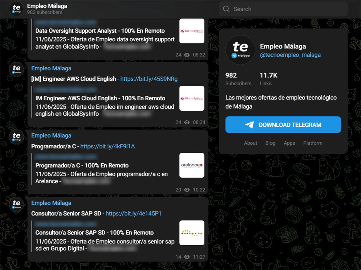Open GlobalSysInfo logo on Data Oversight post
Image resolution: width=361 pixels, height=270 pixels.
(192, 31)
